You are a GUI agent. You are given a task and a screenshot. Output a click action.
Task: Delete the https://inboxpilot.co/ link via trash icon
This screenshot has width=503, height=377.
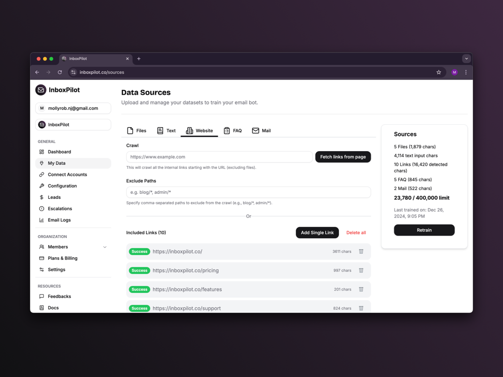(361, 252)
